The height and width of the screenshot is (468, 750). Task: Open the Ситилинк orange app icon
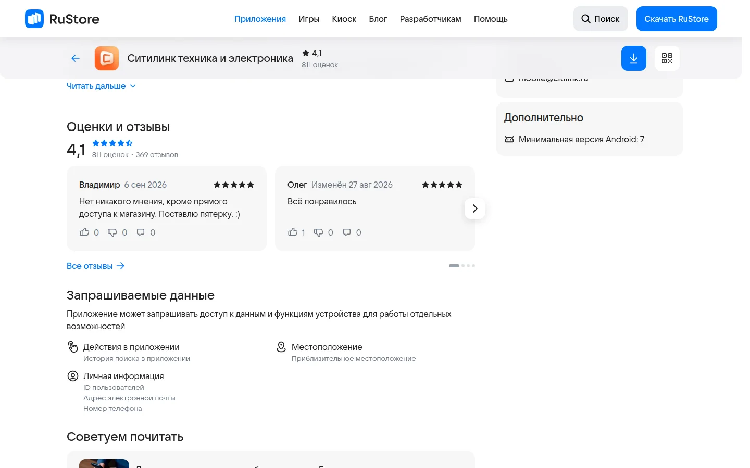107,58
